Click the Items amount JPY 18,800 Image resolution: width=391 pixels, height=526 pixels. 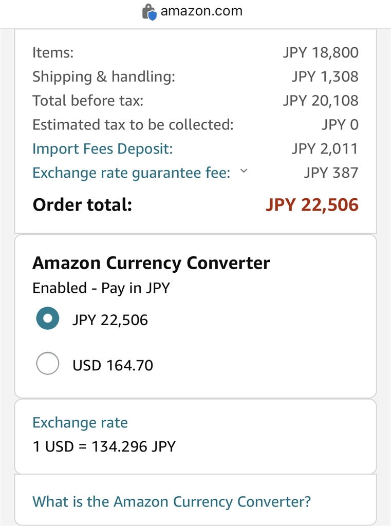click(320, 52)
